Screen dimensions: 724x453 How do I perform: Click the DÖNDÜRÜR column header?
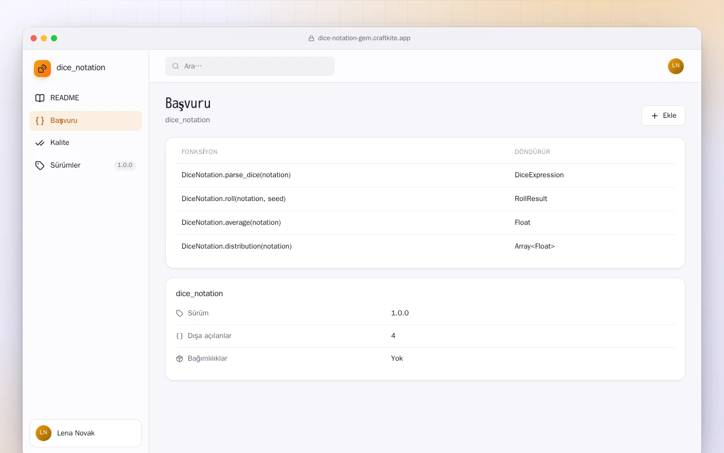point(532,152)
